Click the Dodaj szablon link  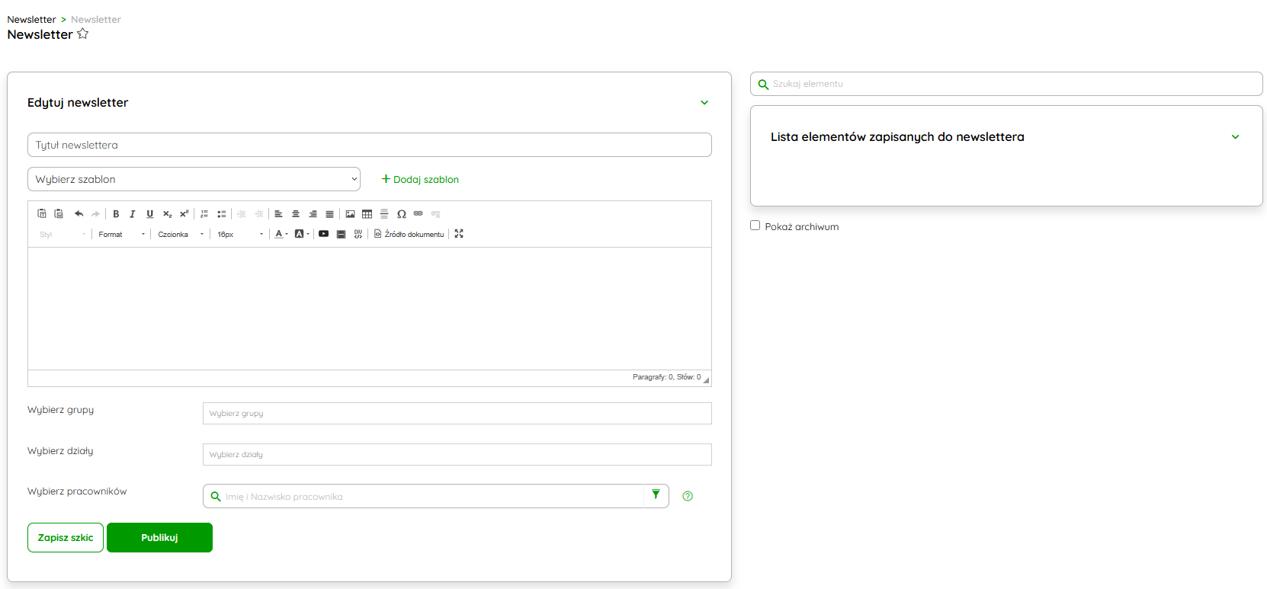click(x=420, y=179)
